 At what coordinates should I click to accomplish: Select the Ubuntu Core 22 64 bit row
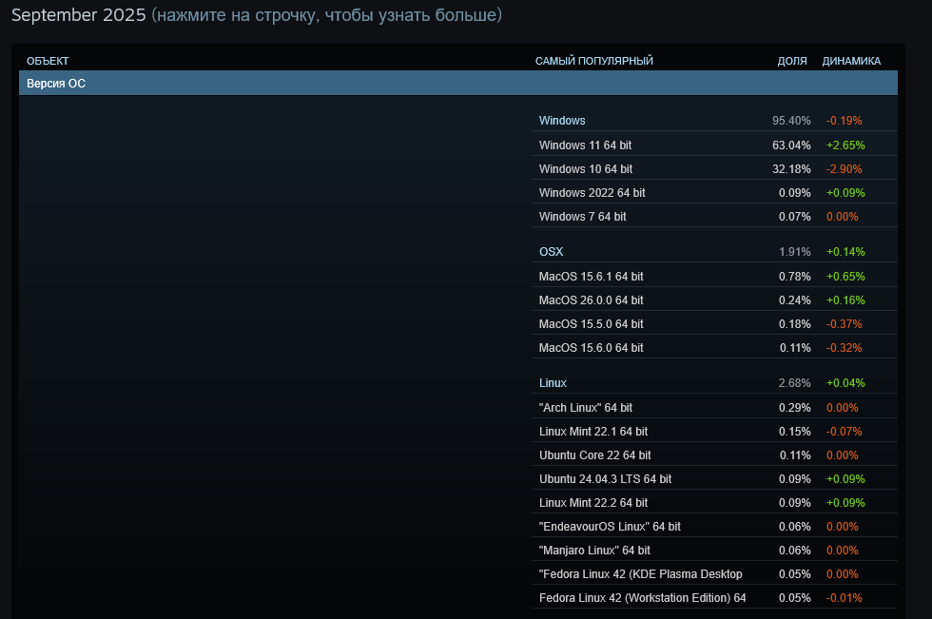click(714, 455)
